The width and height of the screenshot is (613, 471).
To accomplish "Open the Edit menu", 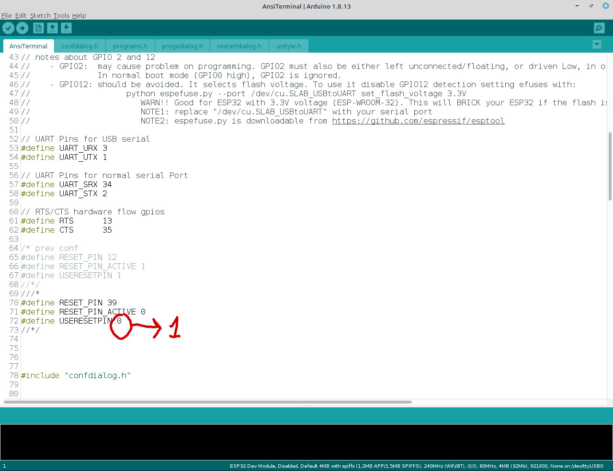I will point(21,15).
